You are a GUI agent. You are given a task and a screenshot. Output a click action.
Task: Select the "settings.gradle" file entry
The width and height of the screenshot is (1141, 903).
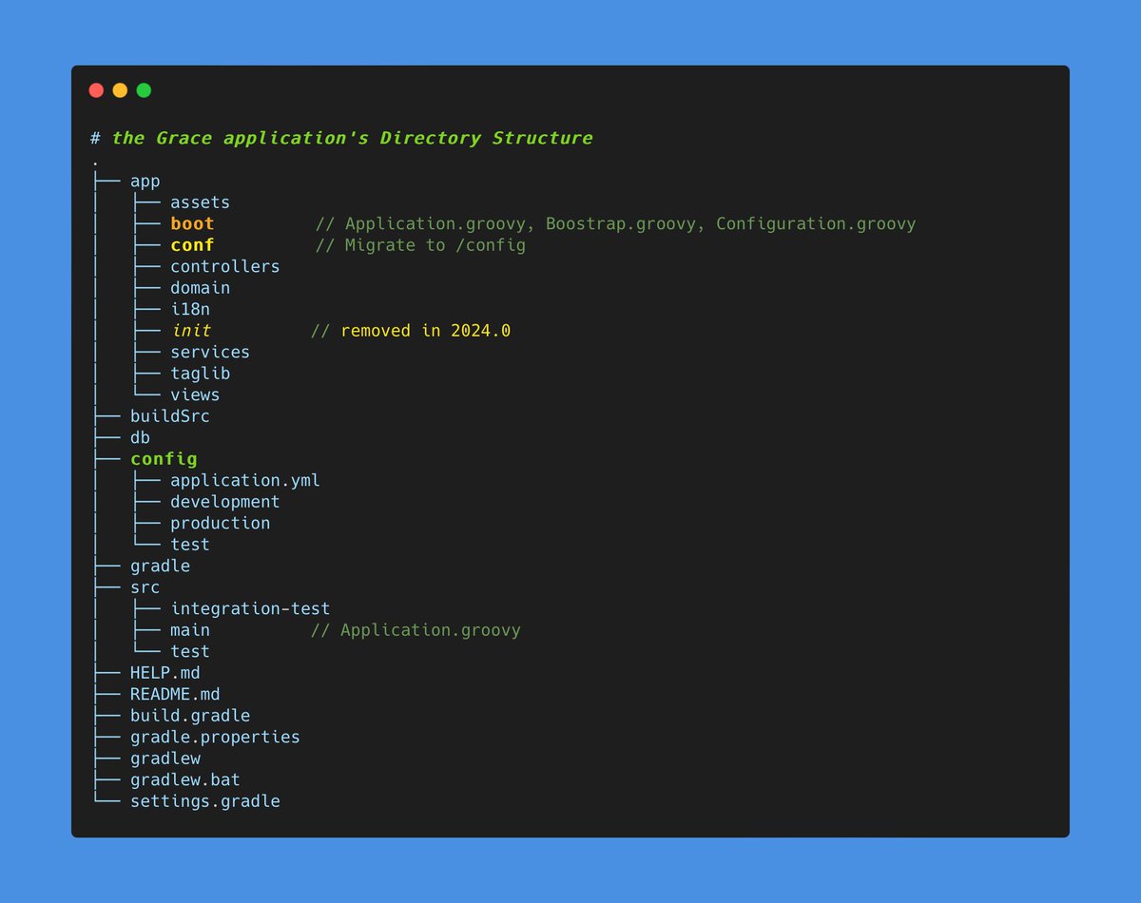(x=205, y=801)
